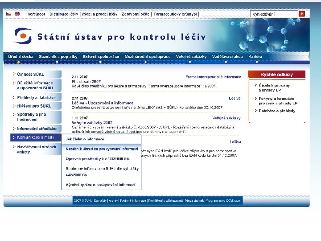Open Mezinárodní spolupráce tab

(148, 57)
